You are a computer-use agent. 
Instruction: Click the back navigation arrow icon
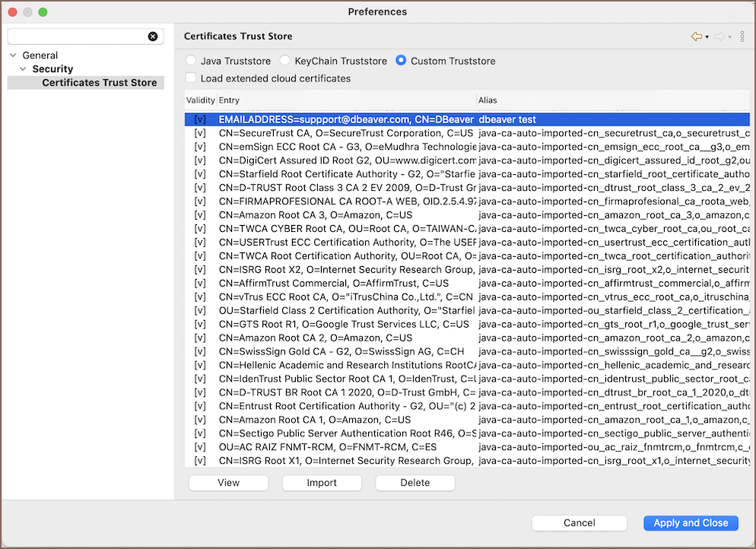tap(696, 36)
